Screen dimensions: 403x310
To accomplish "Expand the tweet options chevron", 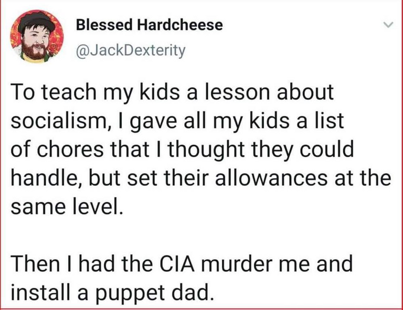I will click(x=388, y=25).
